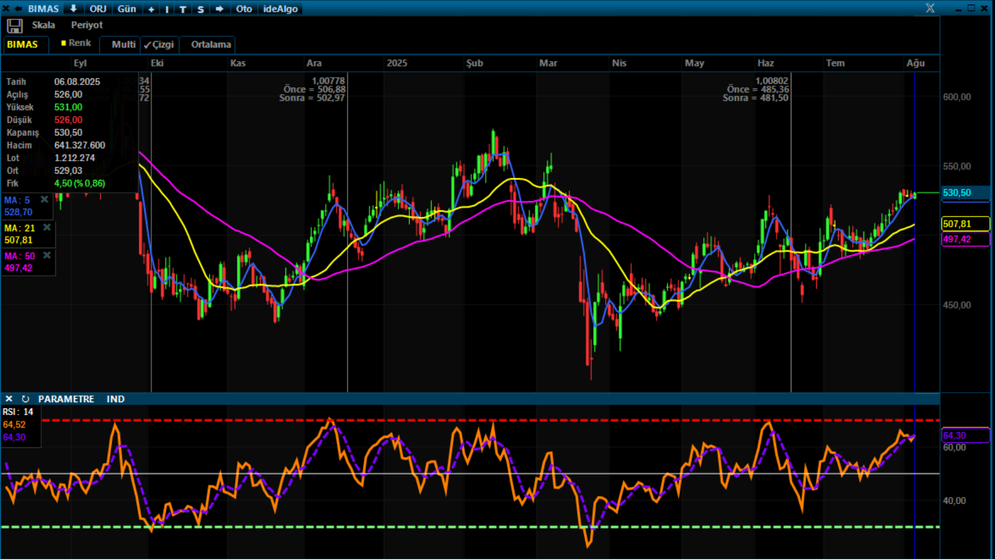Image resolution: width=995 pixels, height=559 pixels.
Task: Click the S toolbar button
Action: coord(200,9)
